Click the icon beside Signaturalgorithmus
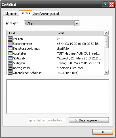 pos(10,48)
